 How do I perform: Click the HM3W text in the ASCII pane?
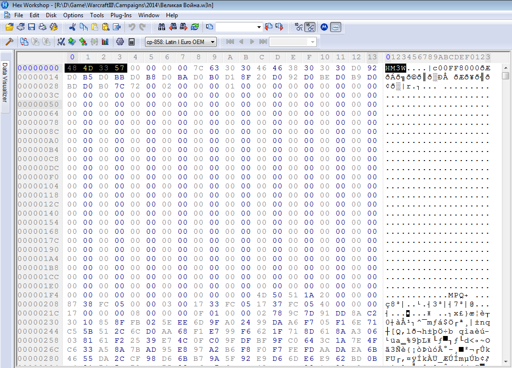coord(395,68)
